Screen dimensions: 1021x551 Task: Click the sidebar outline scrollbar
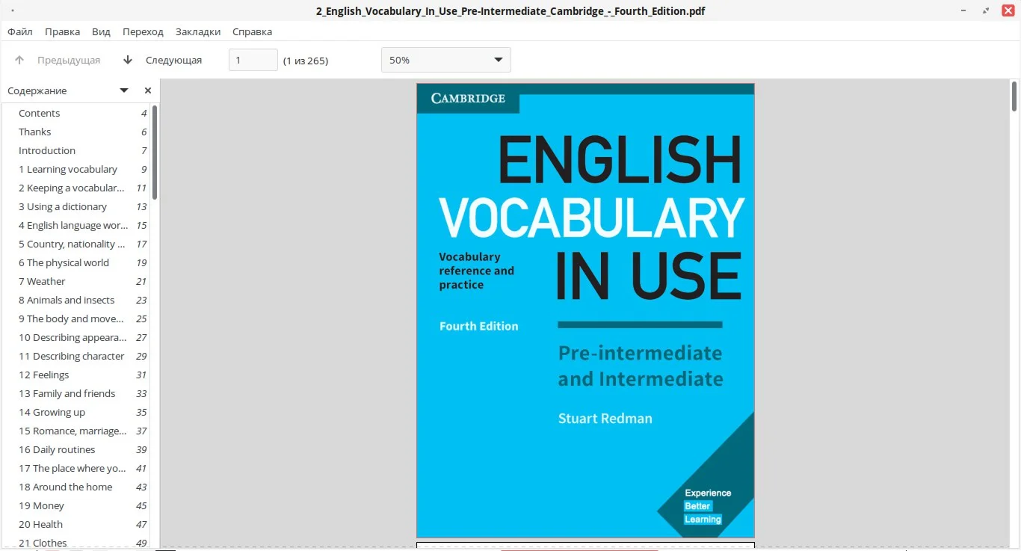pyautogui.click(x=155, y=152)
